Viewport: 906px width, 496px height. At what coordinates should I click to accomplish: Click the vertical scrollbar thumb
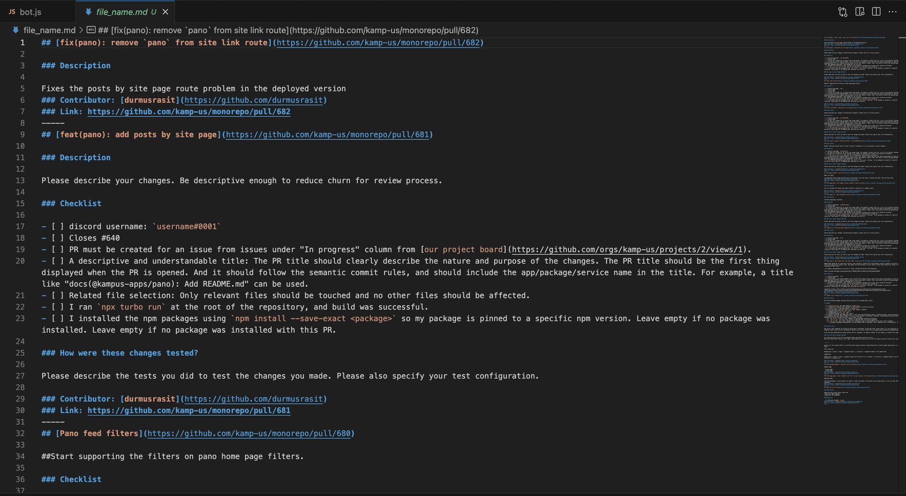pyautogui.click(x=902, y=37)
